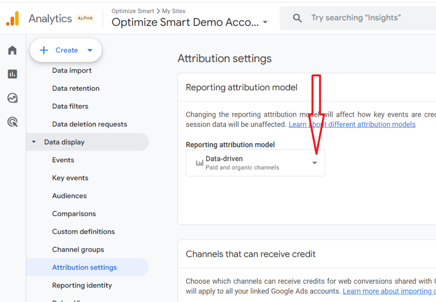This screenshot has height=302, width=436.
Task: Click the 'Reporting attribution model' card heading
Action: coord(242,87)
